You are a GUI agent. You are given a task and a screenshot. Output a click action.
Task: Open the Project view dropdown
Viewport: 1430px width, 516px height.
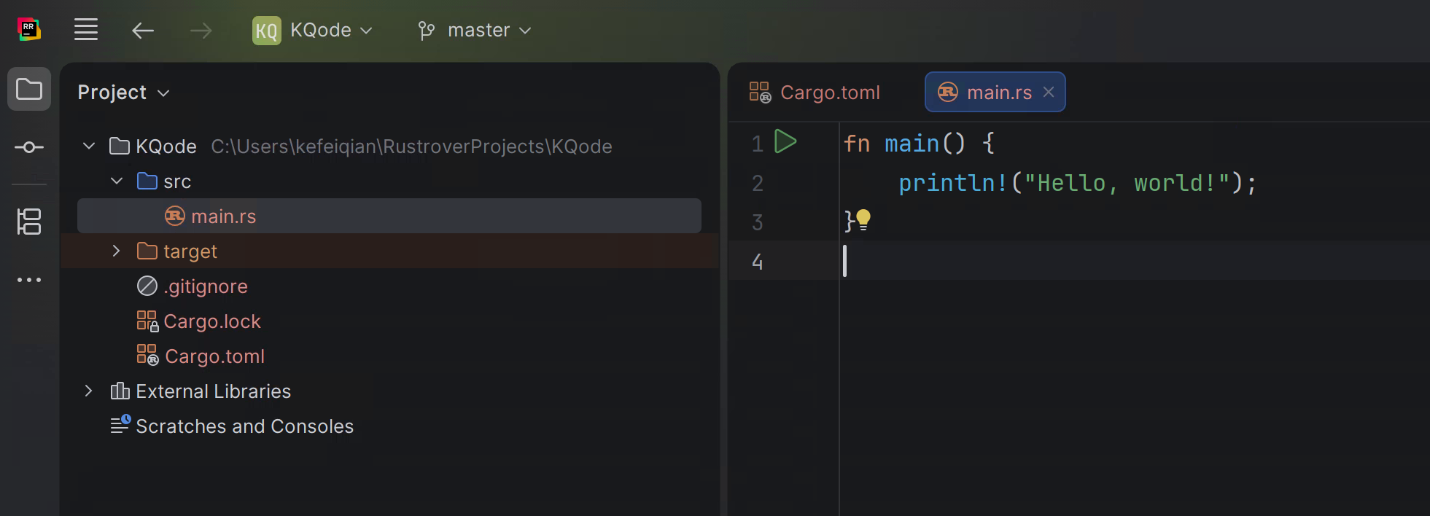[124, 93]
